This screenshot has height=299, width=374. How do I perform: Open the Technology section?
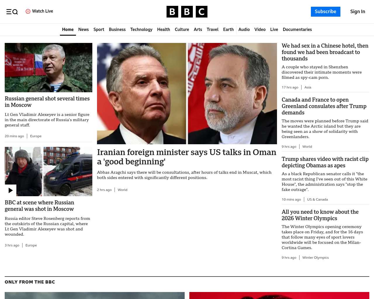(x=141, y=29)
